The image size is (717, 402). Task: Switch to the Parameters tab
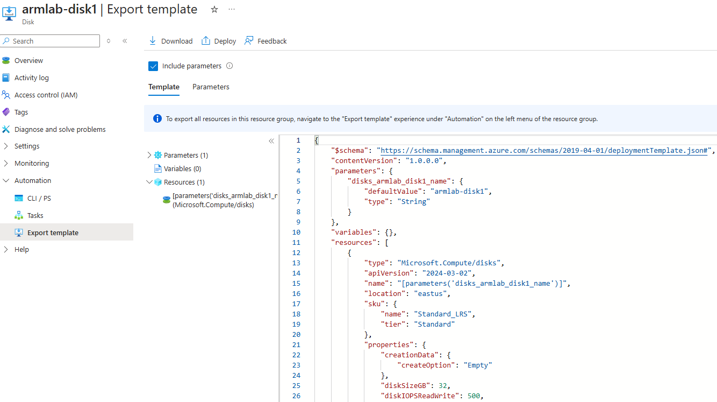211,87
